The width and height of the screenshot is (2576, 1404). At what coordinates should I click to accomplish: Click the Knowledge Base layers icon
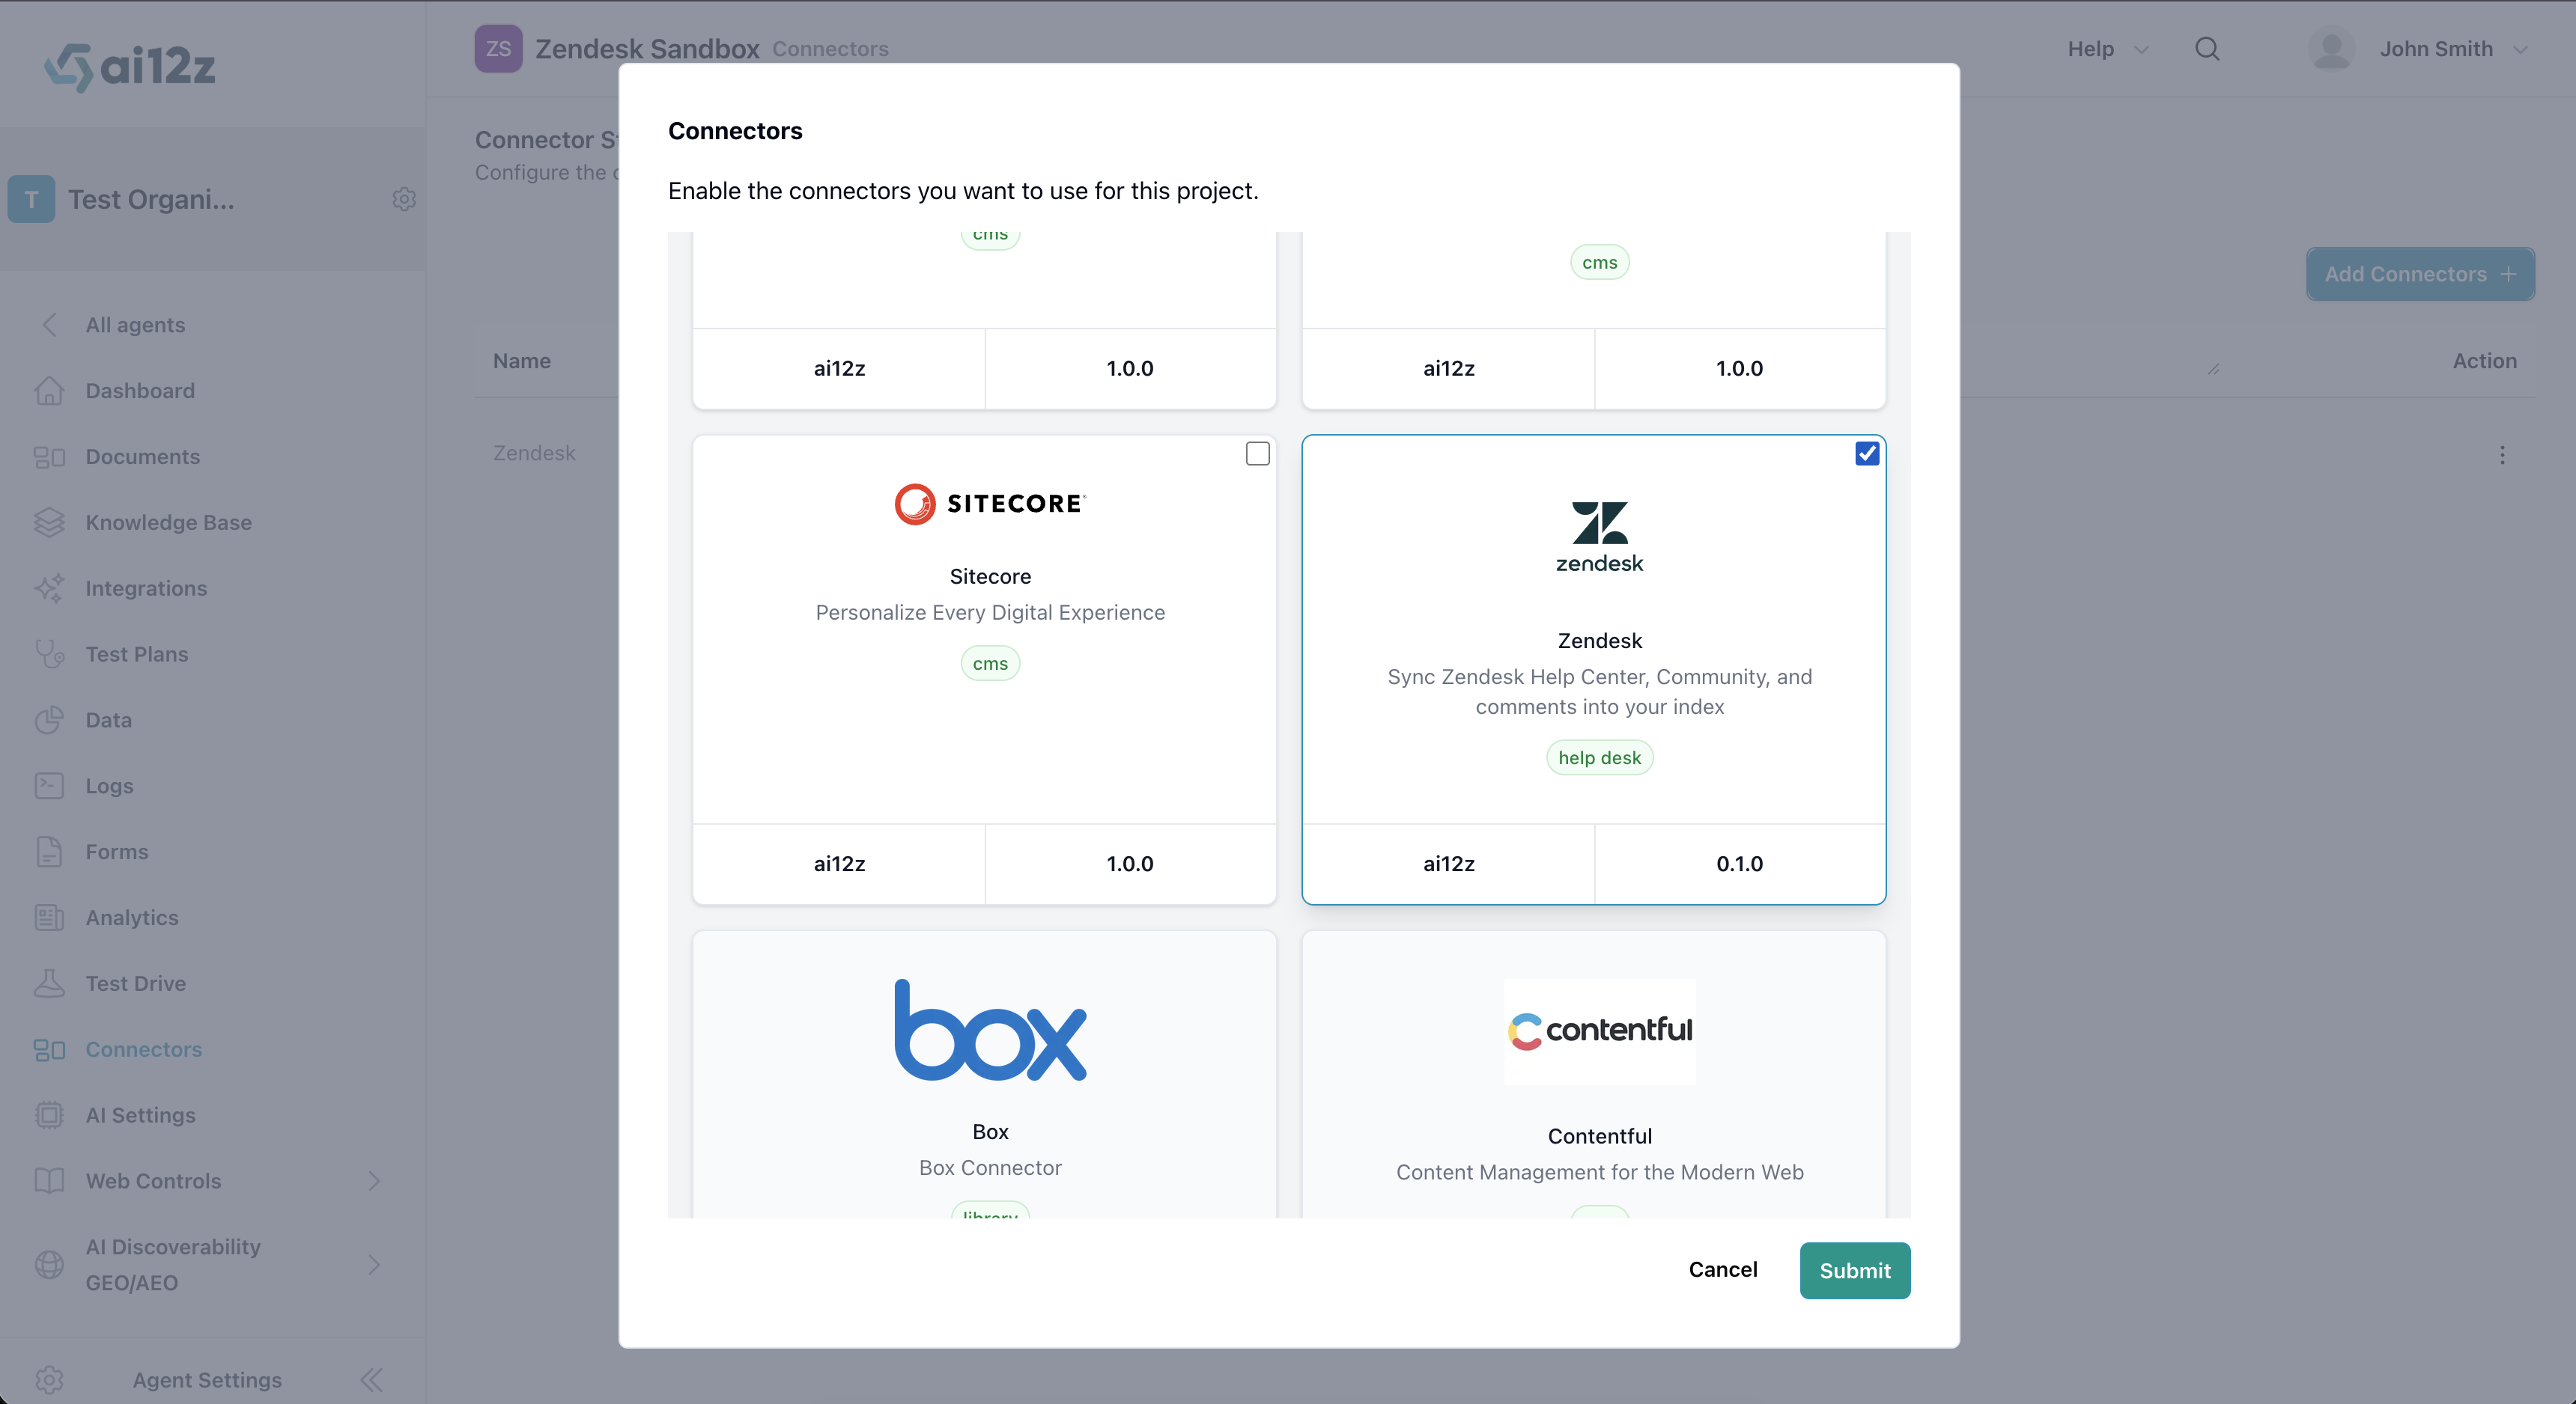click(x=49, y=522)
